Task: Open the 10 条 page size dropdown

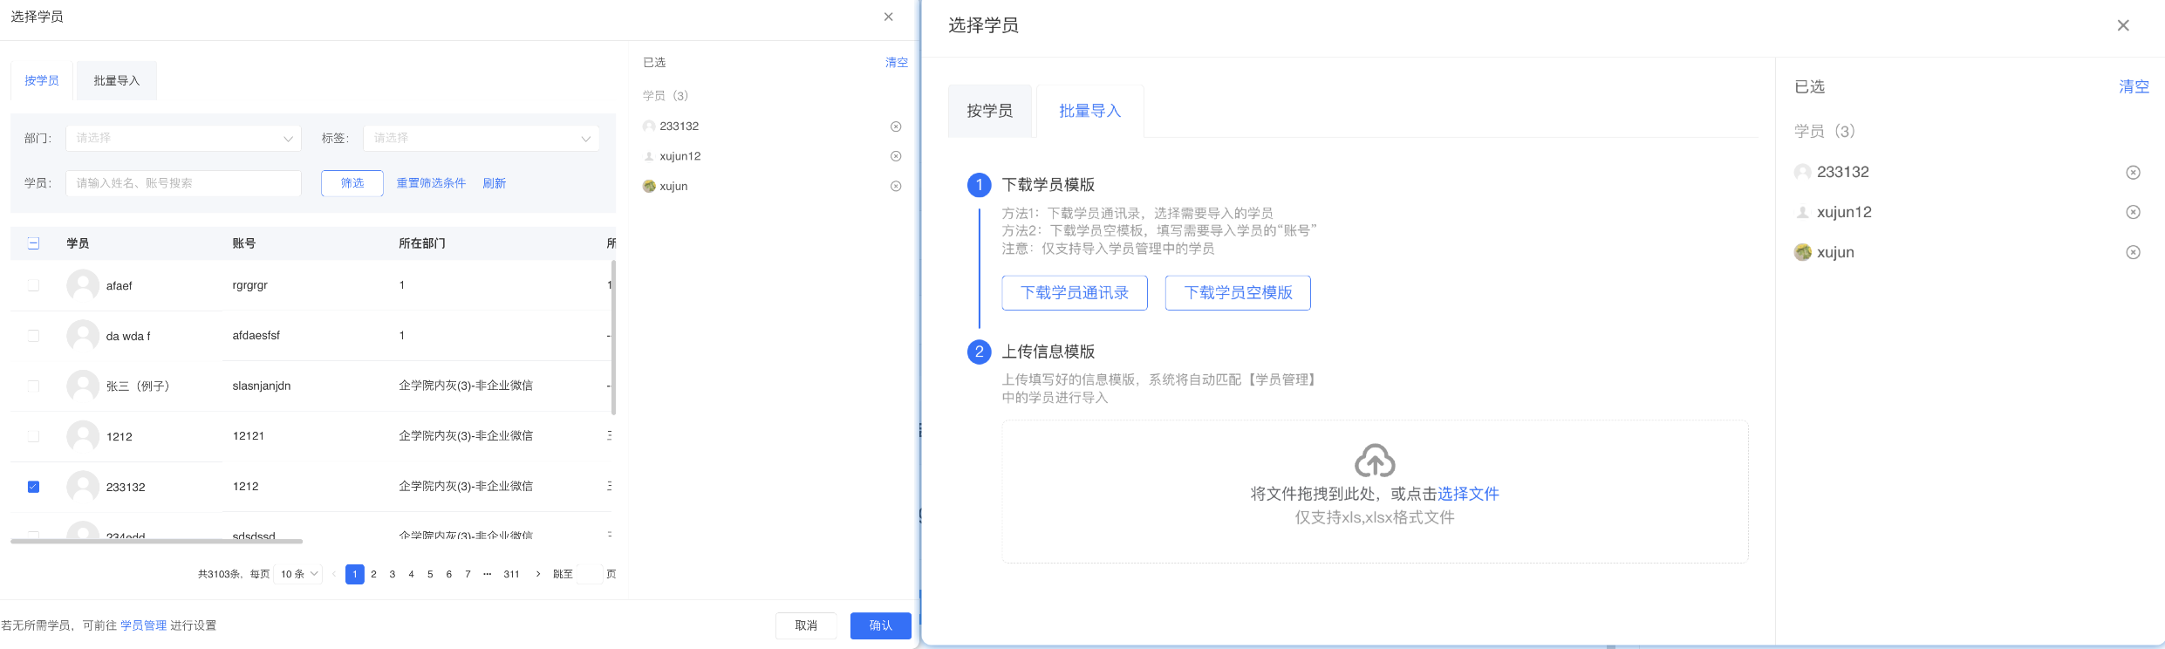Action: click(299, 574)
